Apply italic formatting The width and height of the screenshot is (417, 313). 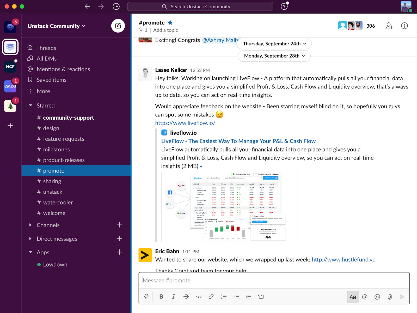[x=174, y=297]
